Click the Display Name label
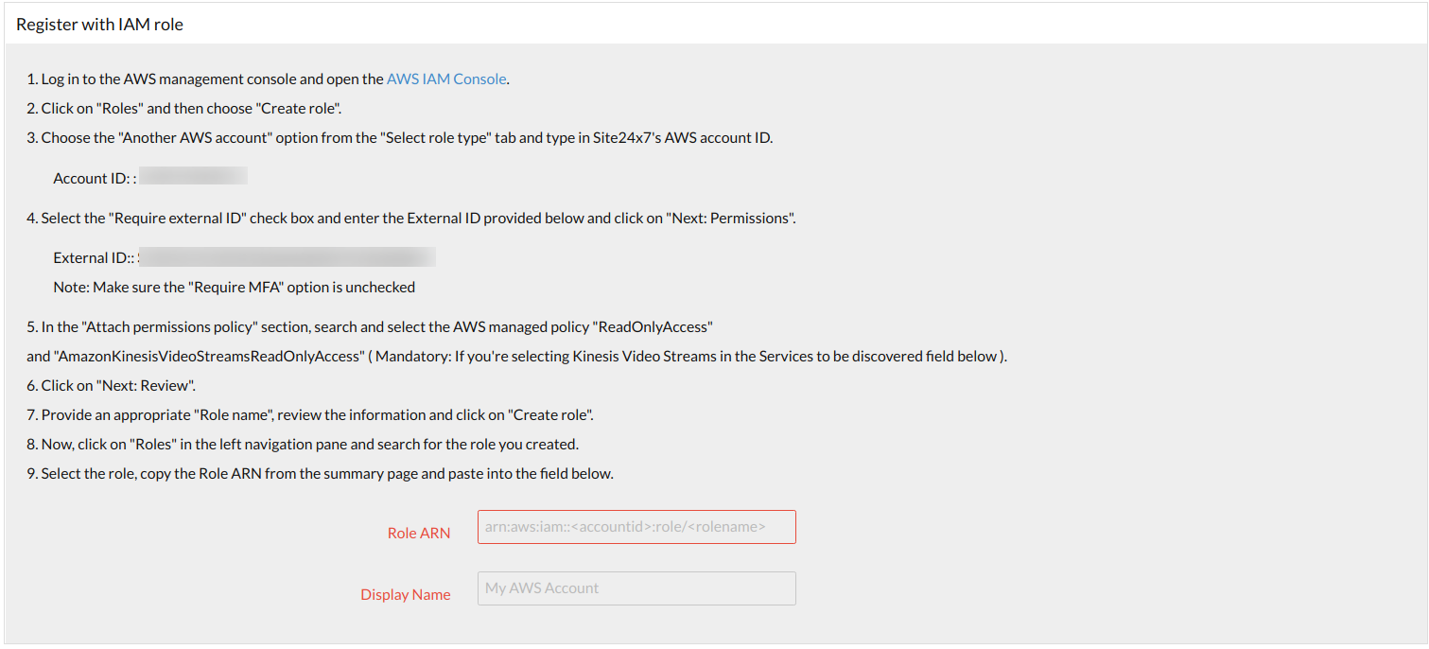The width and height of the screenshot is (1429, 649). coord(405,594)
